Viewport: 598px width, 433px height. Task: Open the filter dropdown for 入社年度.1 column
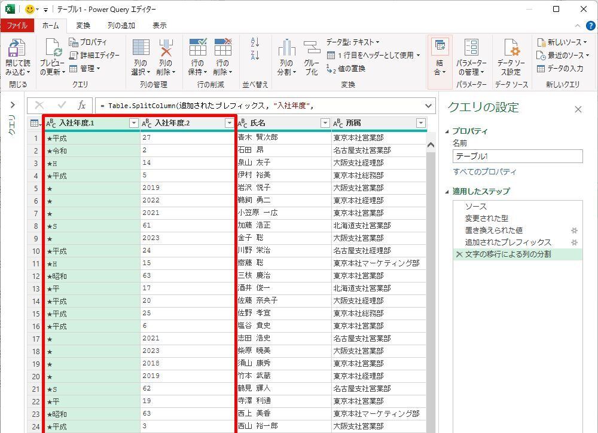(x=133, y=123)
